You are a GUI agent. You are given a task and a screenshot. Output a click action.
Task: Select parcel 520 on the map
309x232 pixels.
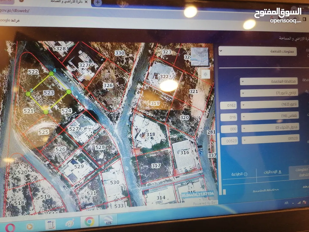pos(22,172)
